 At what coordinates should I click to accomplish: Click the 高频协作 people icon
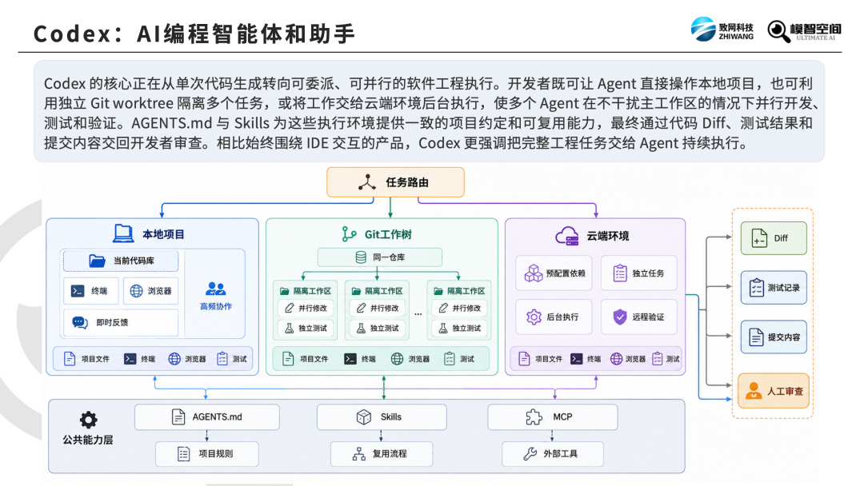pos(215,289)
